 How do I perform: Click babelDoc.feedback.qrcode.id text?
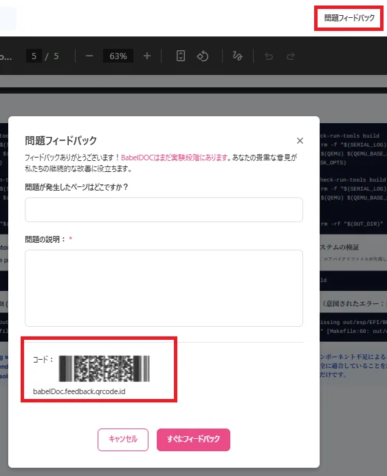point(79,391)
